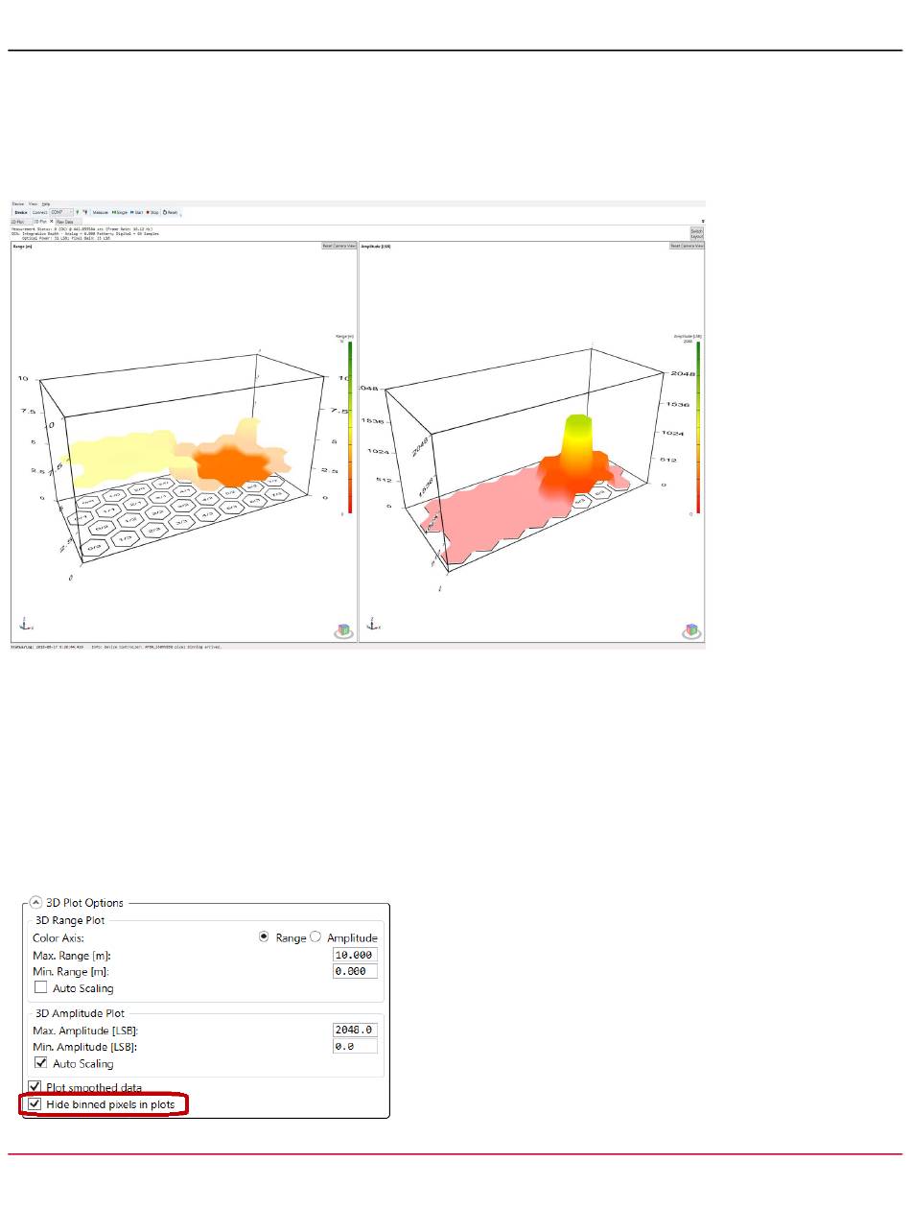Click the orientation cube in Range plot
The height and width of the screenshot is (1209, 911).
tap(343, 630)
